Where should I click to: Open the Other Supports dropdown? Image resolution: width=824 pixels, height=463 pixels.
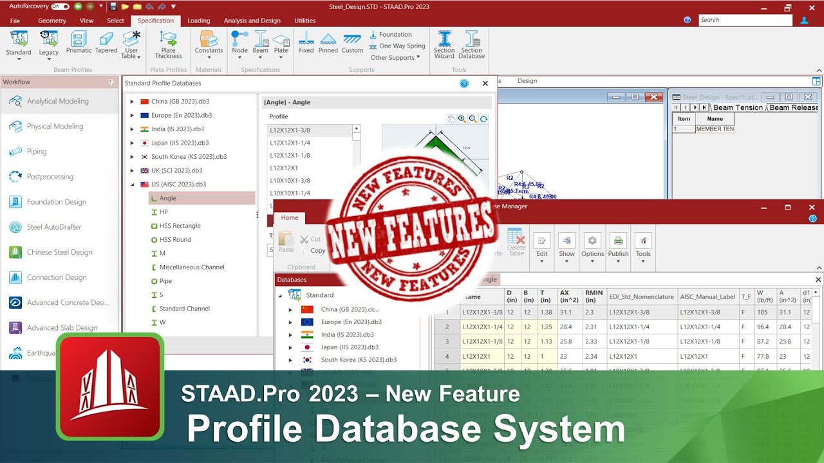coord(395,57)
